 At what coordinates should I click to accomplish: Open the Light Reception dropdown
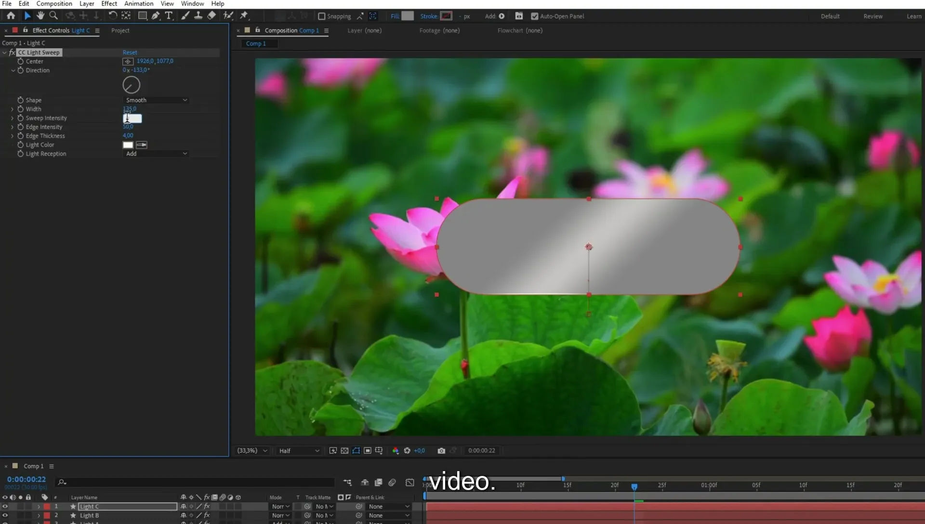[156, 154]
